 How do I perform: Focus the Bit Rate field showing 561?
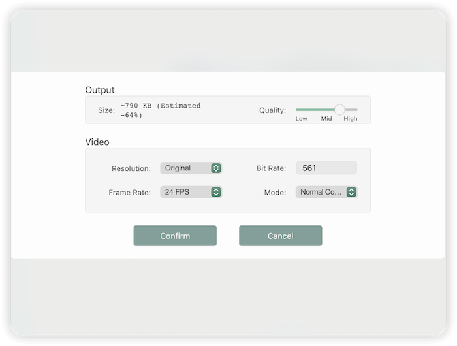[x=326, y=168]
